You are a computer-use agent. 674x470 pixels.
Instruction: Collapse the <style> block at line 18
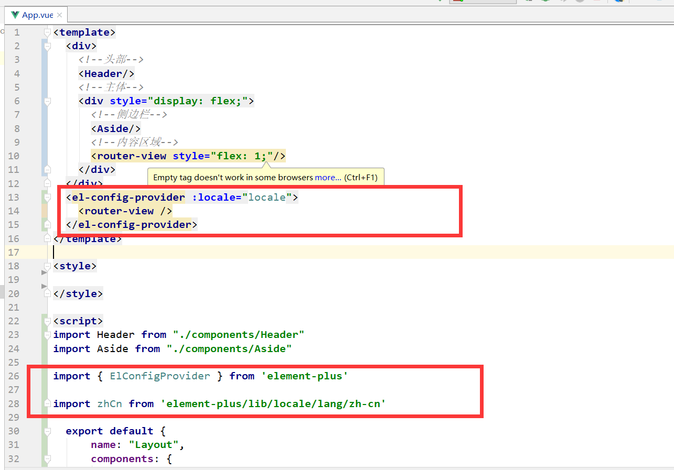[47, 266]
